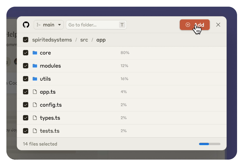The width and height of the screenshot is (242, 168).
Task: Click the modules folder icon
Action: coord(35,66)
